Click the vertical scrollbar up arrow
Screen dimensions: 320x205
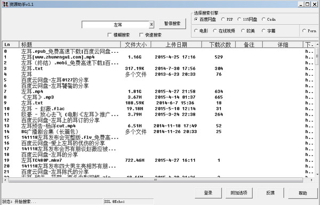click(x=317, y=44)
